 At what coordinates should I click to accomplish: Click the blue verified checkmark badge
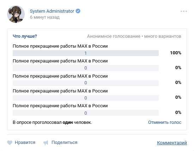(78, 11)
